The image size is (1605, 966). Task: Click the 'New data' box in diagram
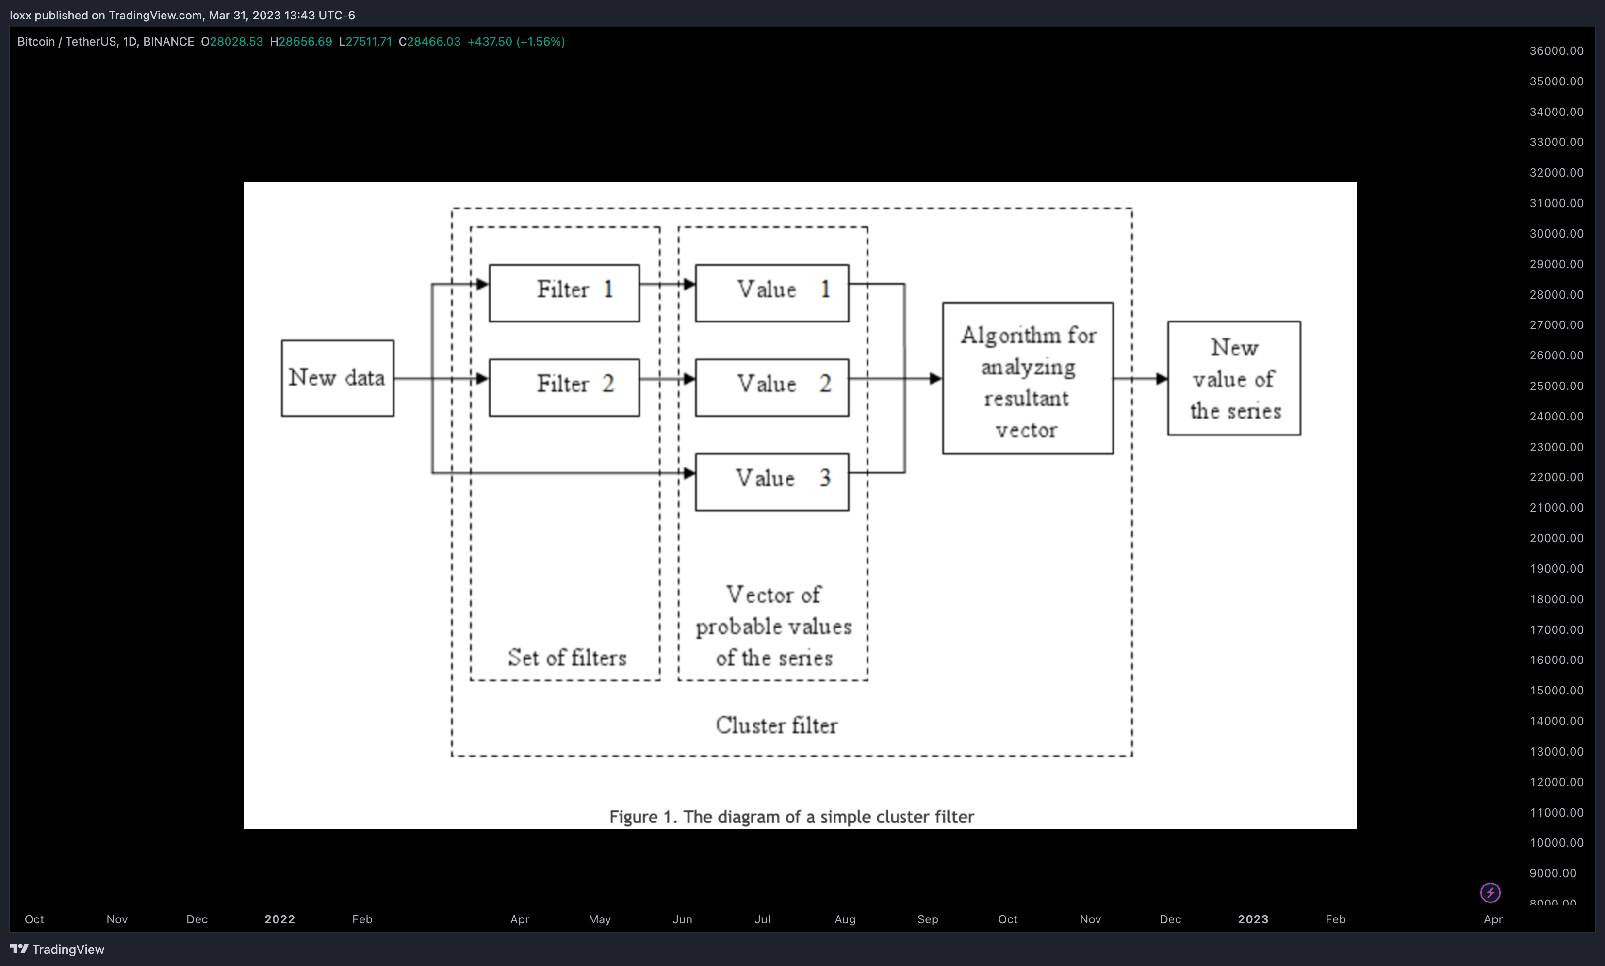(337, 378)
